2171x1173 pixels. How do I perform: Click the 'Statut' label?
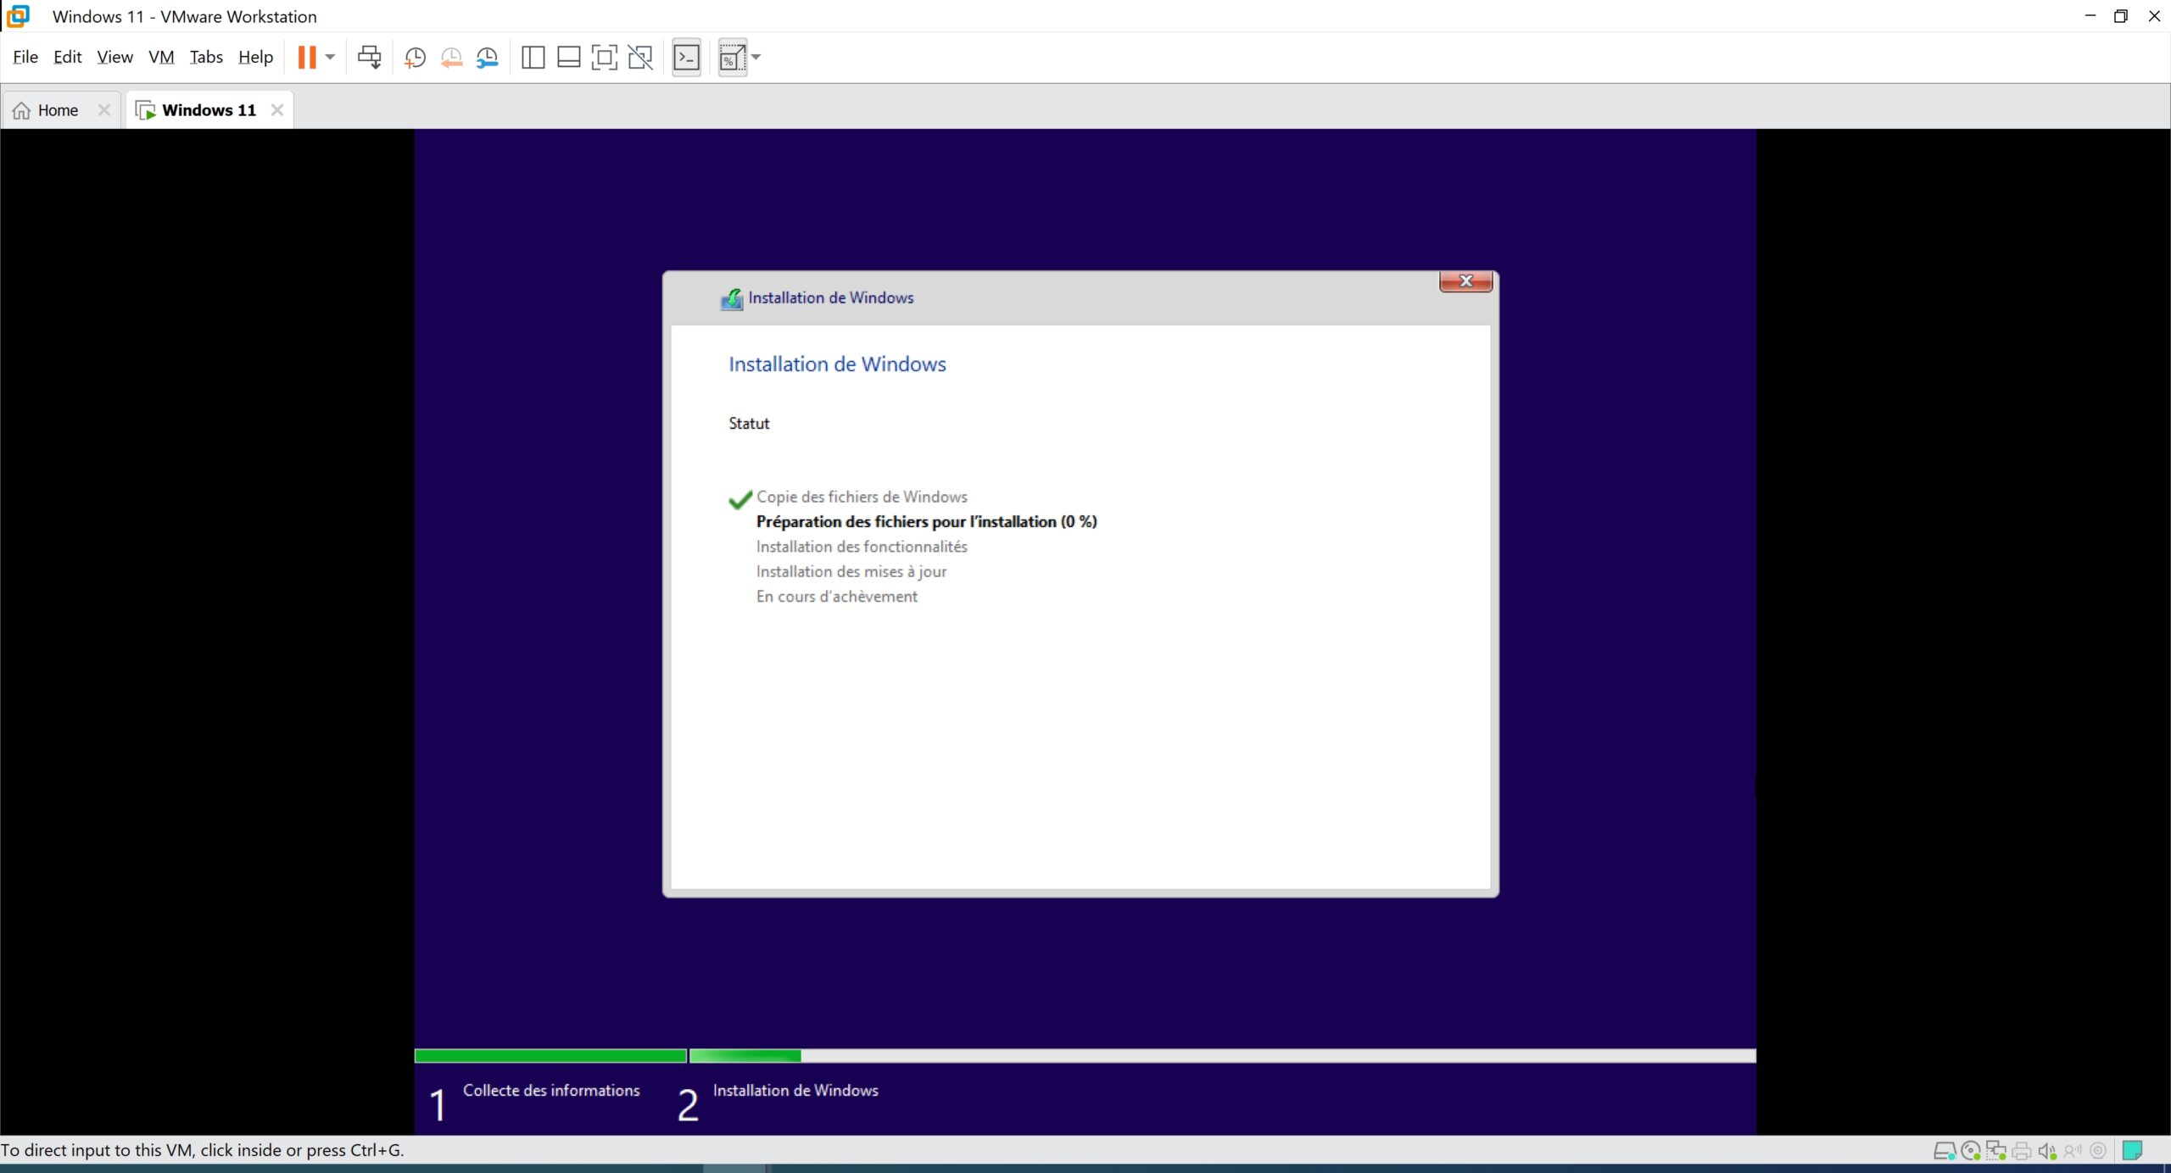749,424
